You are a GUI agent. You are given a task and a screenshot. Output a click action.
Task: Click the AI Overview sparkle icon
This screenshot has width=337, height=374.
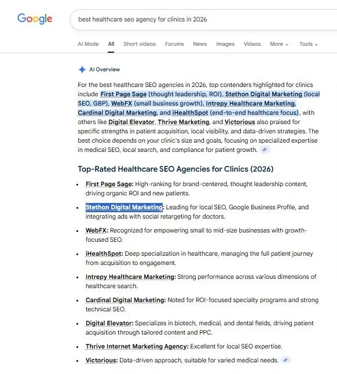[x=82, y=70]
